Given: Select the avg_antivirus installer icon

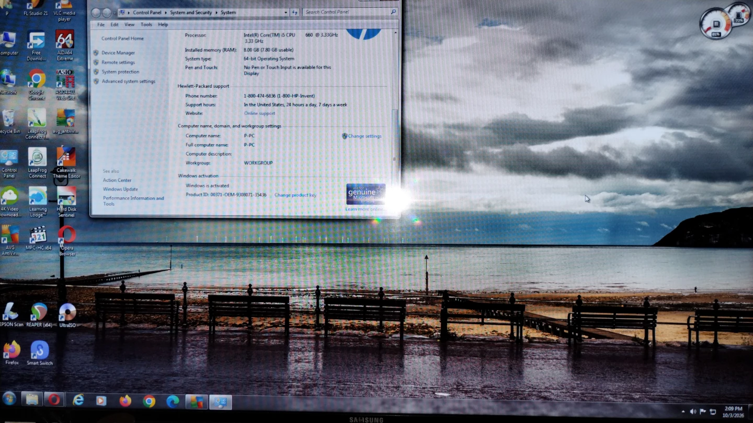Looking at the screenshot, I should coord(65,122).
